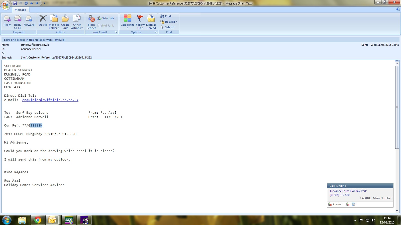The width and height of the screenshot is (401, 225).
Task: Open the Outlook Help question mark icon
Action: 398,9
